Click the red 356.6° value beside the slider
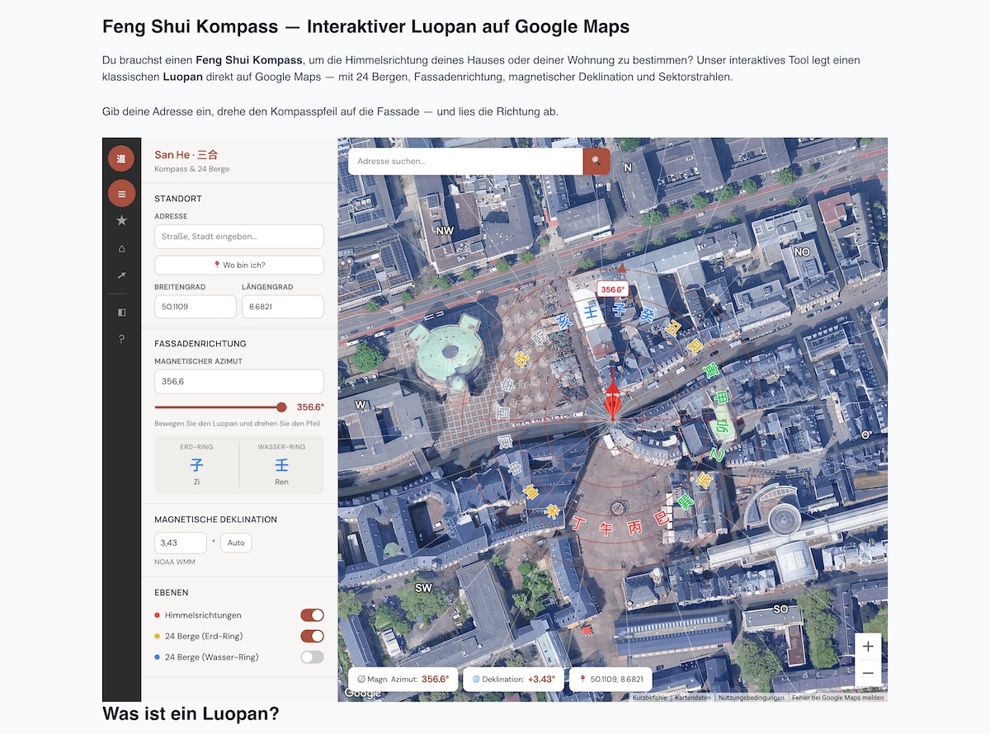The height and width of the screenshot is (734, 990). 310,407
